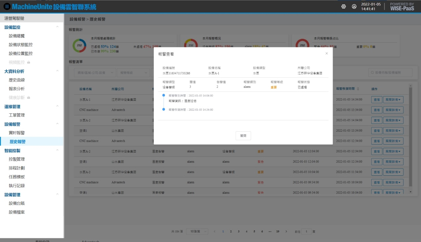Viewport: 421px width, 242px height.
Task: Click 查看 for CNC machince recovered 12:34:00
Action: [x=377, y=141]
